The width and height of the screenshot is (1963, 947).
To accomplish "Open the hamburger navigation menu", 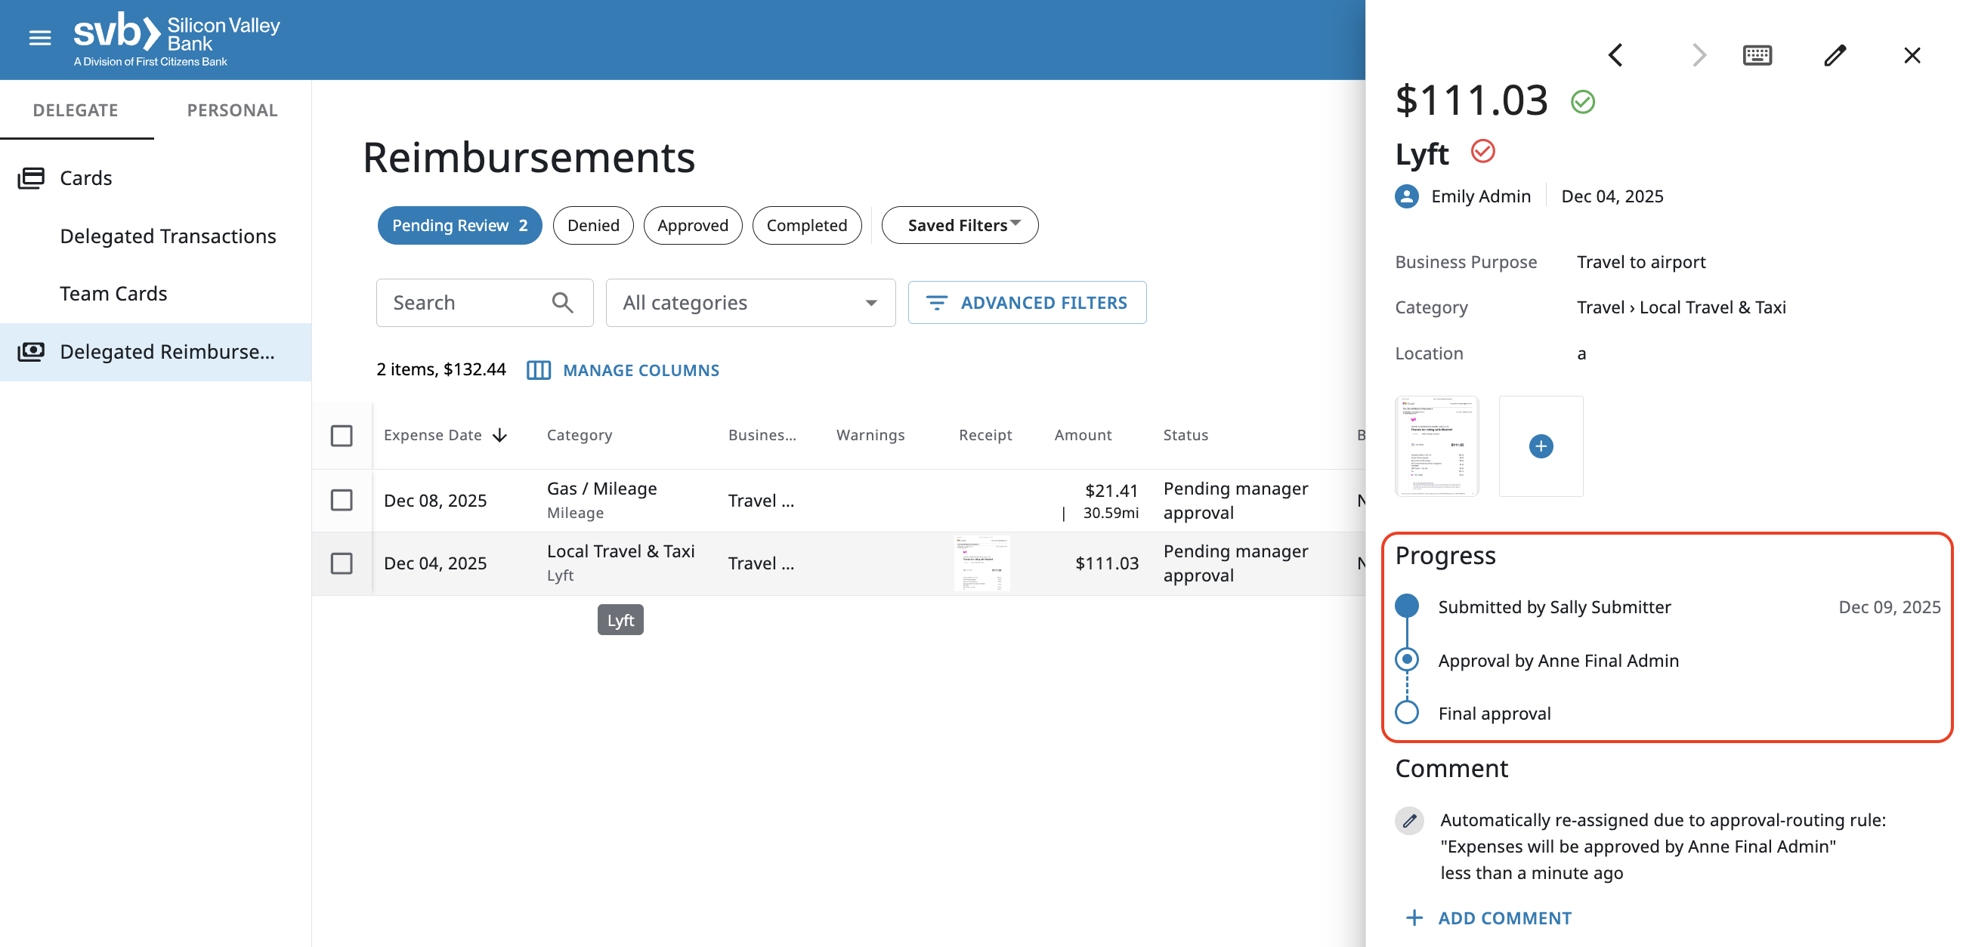I will pyautogui.click(x=39, y=37).
